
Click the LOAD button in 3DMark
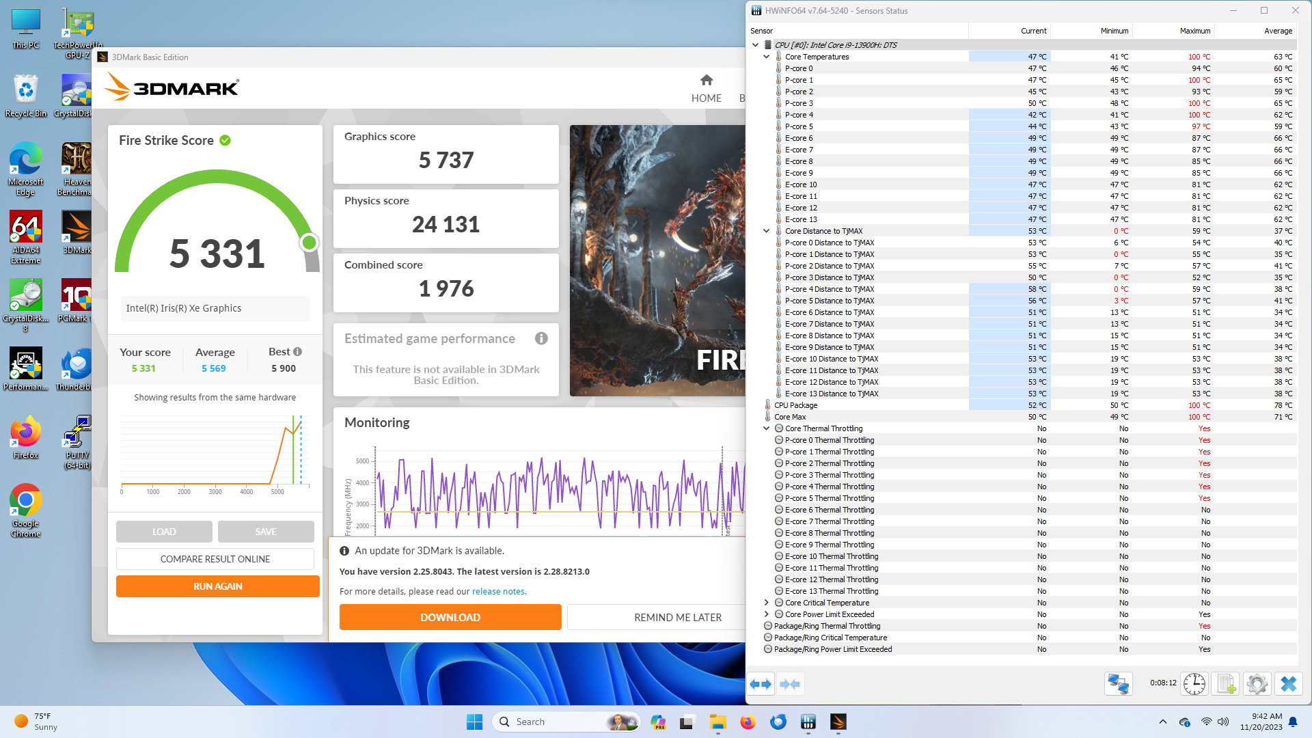pyautogui.click(x=164, y=532)
